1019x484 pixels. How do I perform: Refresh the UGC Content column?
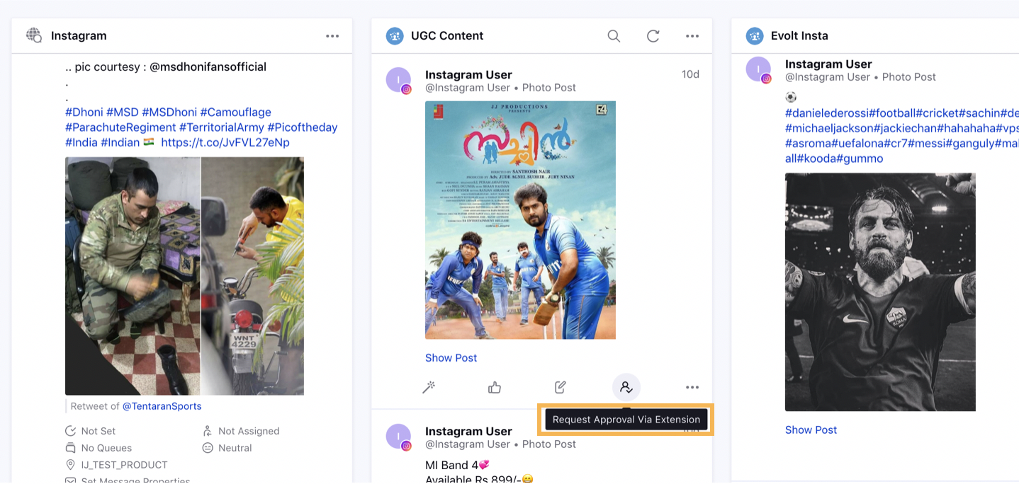(653, 36)
